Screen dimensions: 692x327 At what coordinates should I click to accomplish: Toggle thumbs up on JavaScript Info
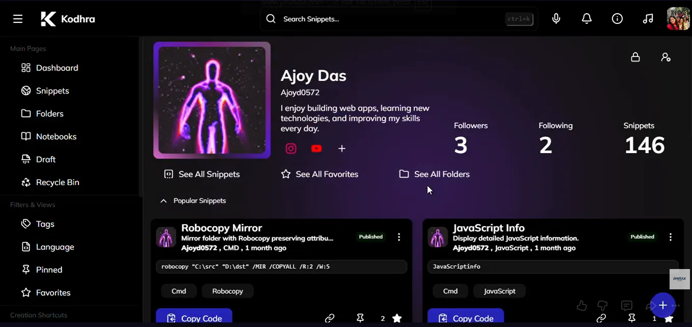point(581,306)
